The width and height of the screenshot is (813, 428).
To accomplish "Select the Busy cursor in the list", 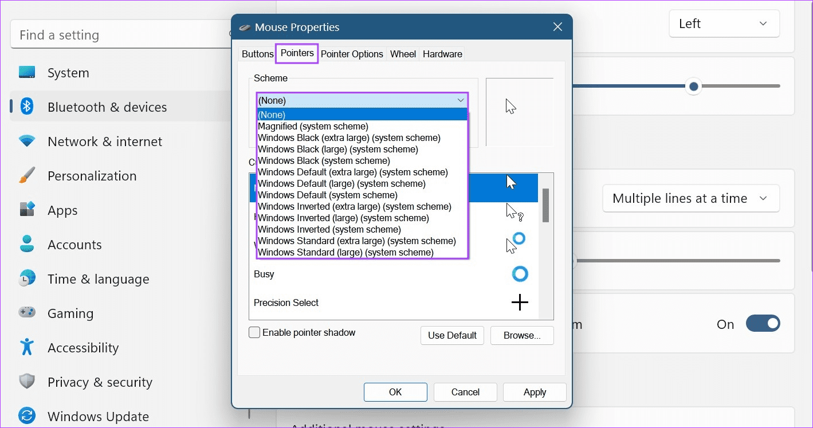I will point(394,274).
